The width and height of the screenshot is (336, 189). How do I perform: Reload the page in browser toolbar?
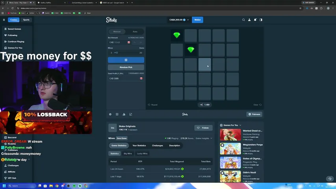(13, 8)
